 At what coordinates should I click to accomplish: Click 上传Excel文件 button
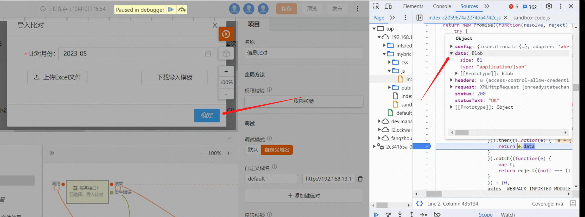[57, 77]
